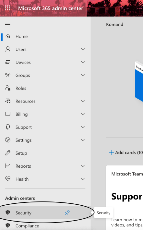Click the Devices monitor icon
The width and height of the screenshot is (143, 230).
pyautogui.click(x=8, y=62)
